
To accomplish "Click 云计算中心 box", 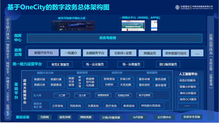I will pos(164,117).
